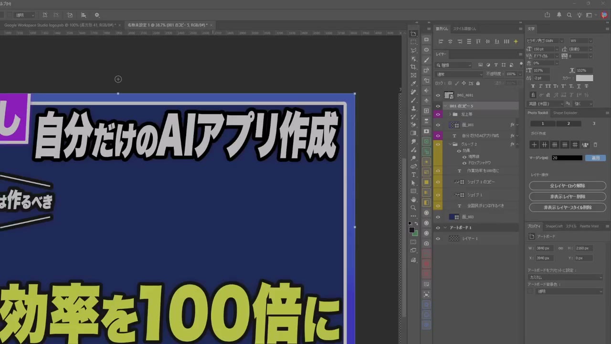Click the artboard width W field

pos(545,248)
